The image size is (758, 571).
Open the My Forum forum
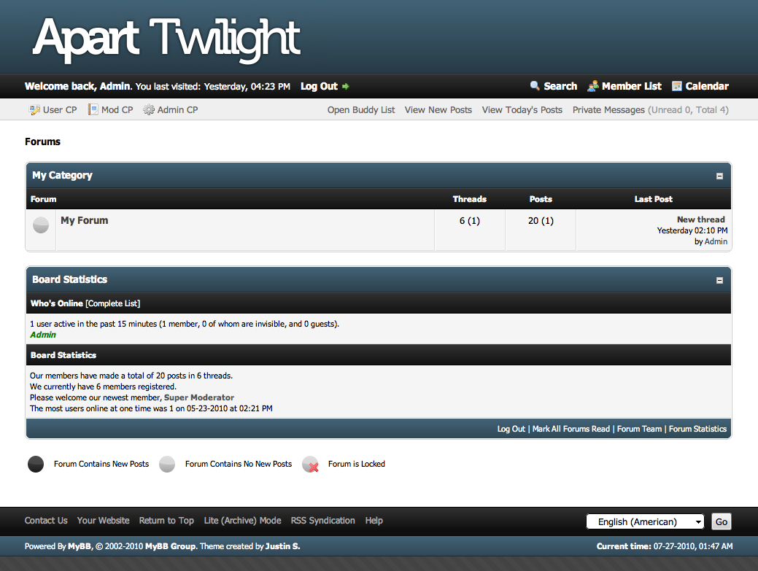pyautogui.click(x=84, y=220)
